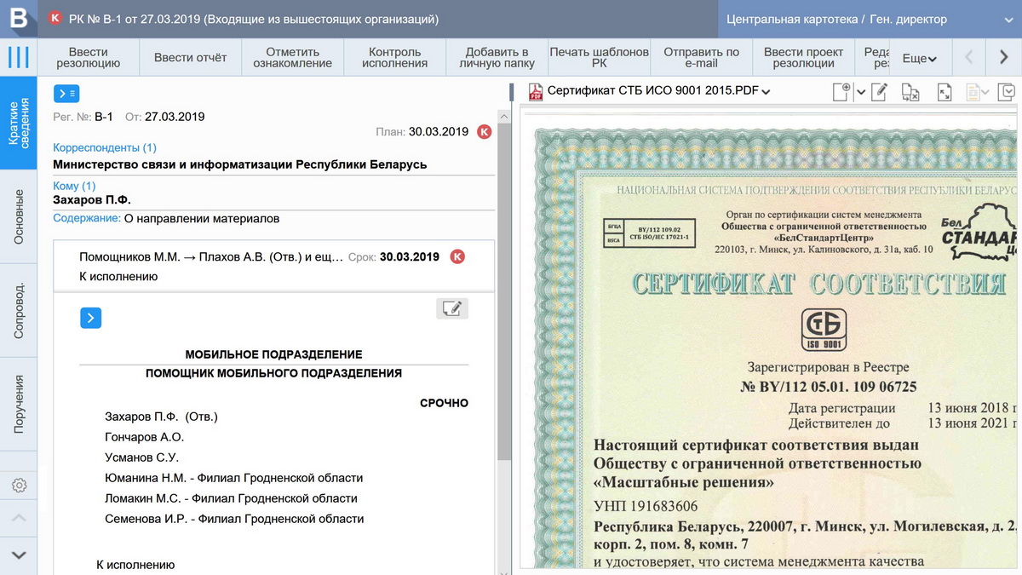Open Кому (1) link
The width and height of the screenshot is (1022, 575).
[74, 186]
